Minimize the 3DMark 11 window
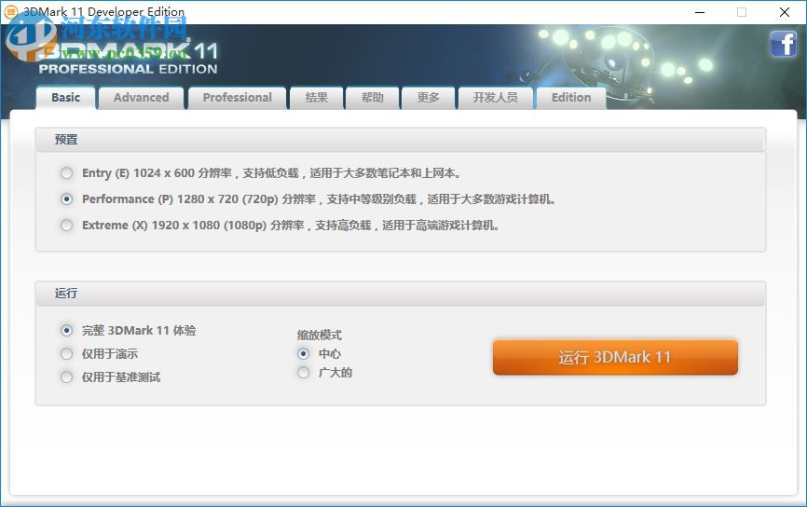Screen dimensions: 807x507 700,12
